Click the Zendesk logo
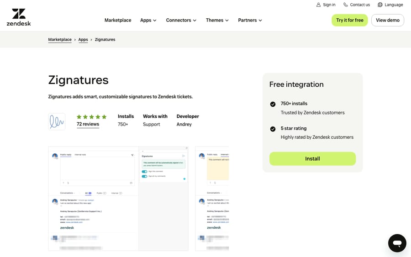 click(x=19, y=17)
